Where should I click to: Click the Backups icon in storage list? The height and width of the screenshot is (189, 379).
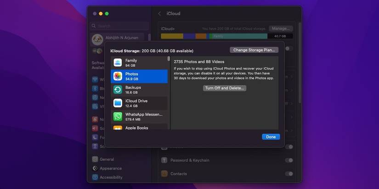[118, 90]
